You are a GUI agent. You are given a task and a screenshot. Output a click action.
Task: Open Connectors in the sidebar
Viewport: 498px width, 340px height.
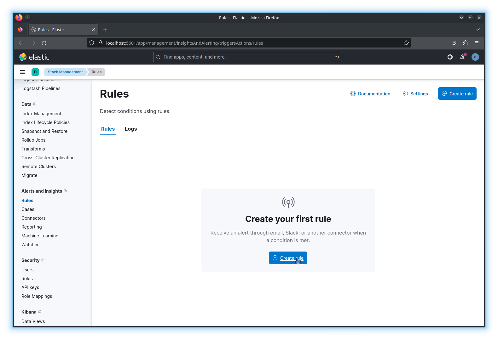pos(33,218)
